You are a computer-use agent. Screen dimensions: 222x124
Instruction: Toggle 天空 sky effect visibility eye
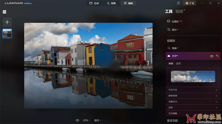(212, 56)
